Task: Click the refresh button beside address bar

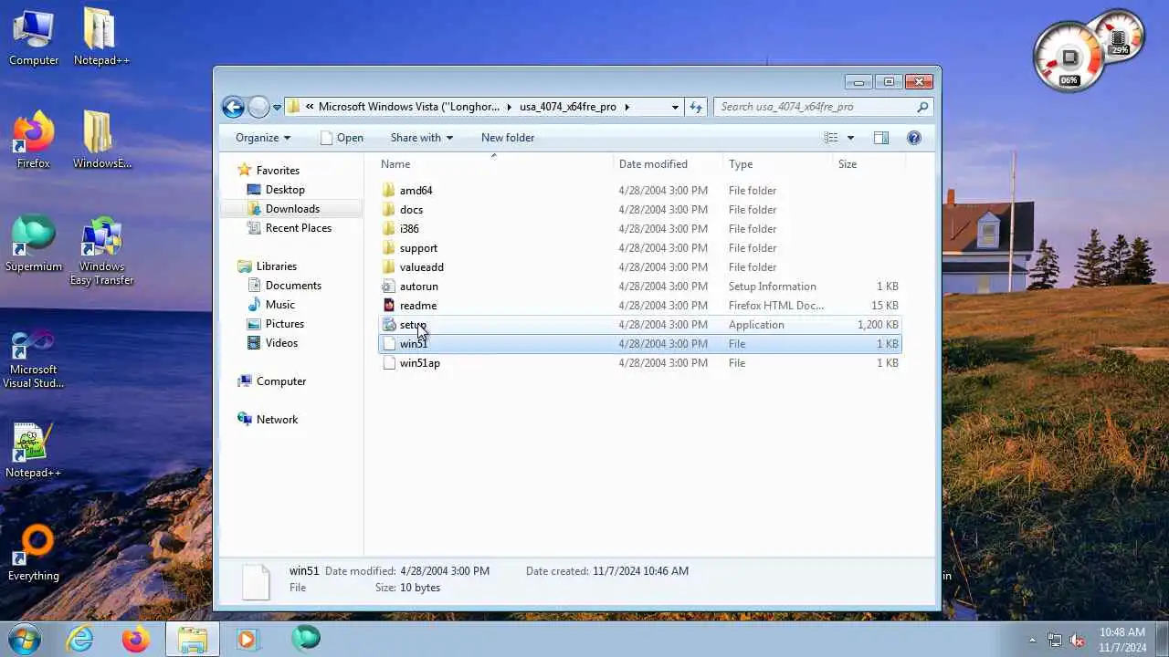Action: (696, 107)
